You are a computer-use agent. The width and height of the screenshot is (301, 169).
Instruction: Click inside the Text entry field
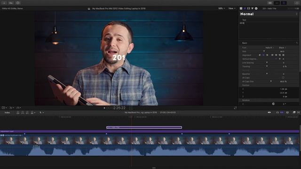269,30
